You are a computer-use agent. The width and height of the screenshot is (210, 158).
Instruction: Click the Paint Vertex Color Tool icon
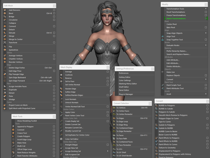point(61,116)
